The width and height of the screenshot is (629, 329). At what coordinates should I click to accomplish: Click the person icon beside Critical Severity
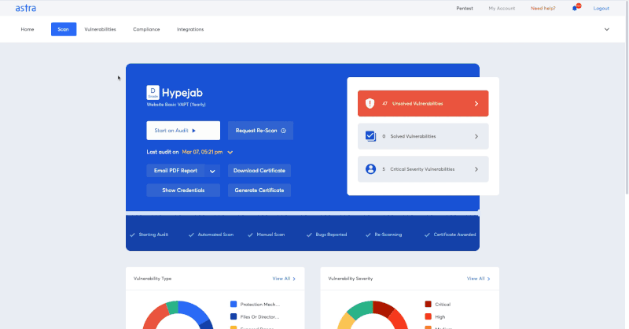click(x=370, y=169)
